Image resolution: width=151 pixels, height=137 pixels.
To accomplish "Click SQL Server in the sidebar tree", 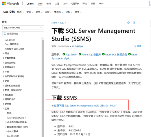I will [10, 40].
